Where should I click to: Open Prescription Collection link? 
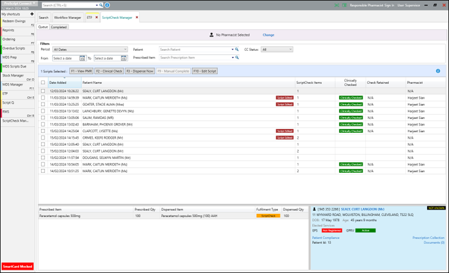(428, 238)
